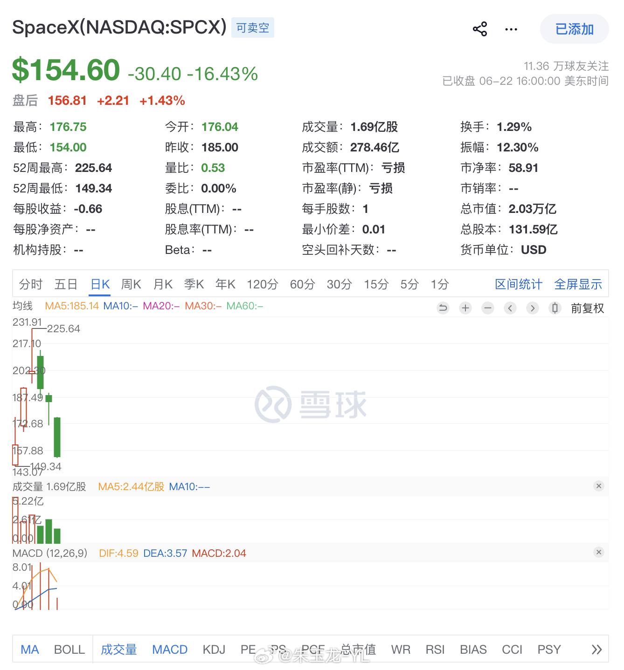The height and width of the screenshot is (670, 624).
Task: Toggle the PSY sub-indicator
Action: click(x=549, y=649)
